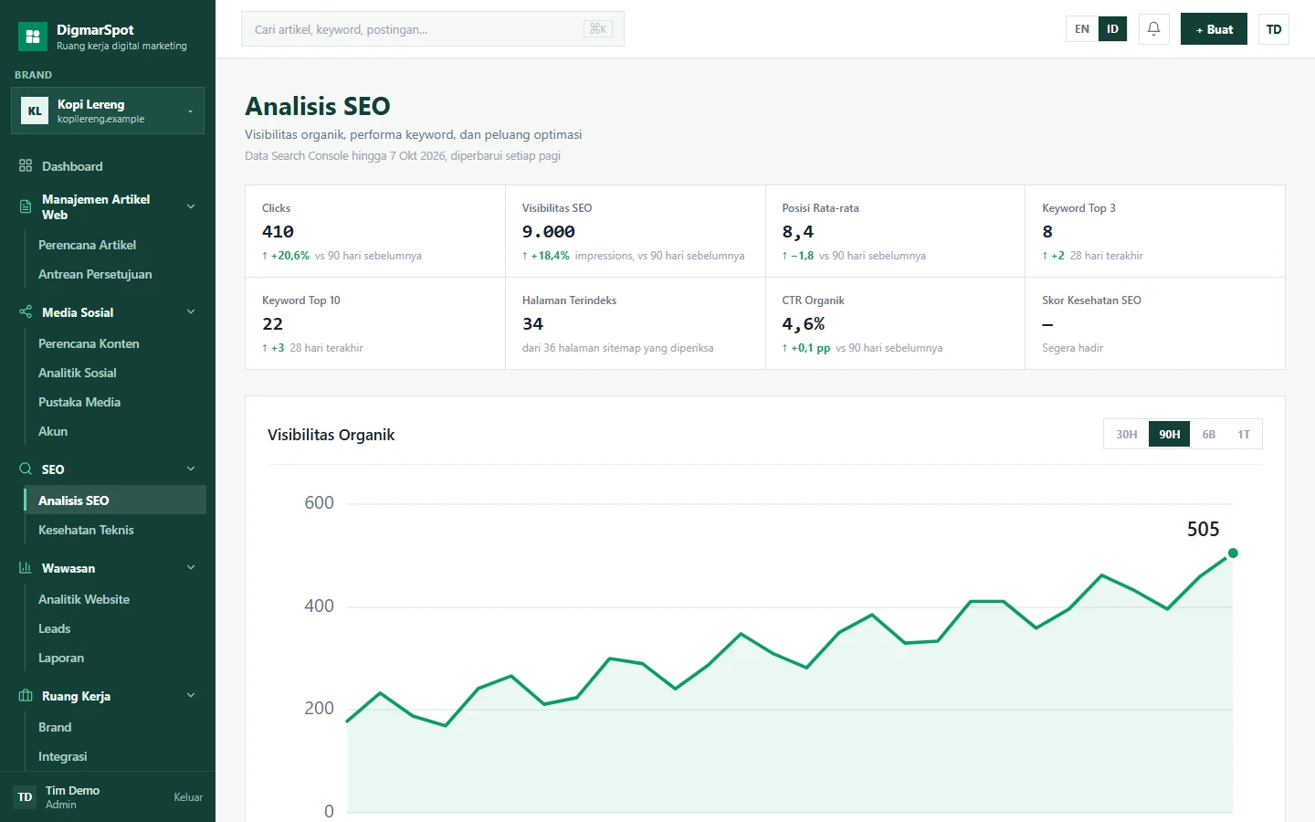
Task: Open Perencana Artikel in sidebar
Action: point(115,245)
